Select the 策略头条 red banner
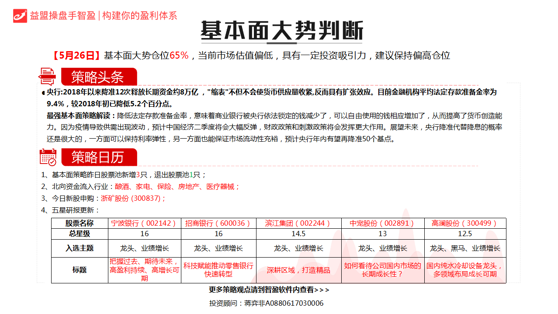The height and width of the screenshot is (314, 558). [x=98, y=77]
